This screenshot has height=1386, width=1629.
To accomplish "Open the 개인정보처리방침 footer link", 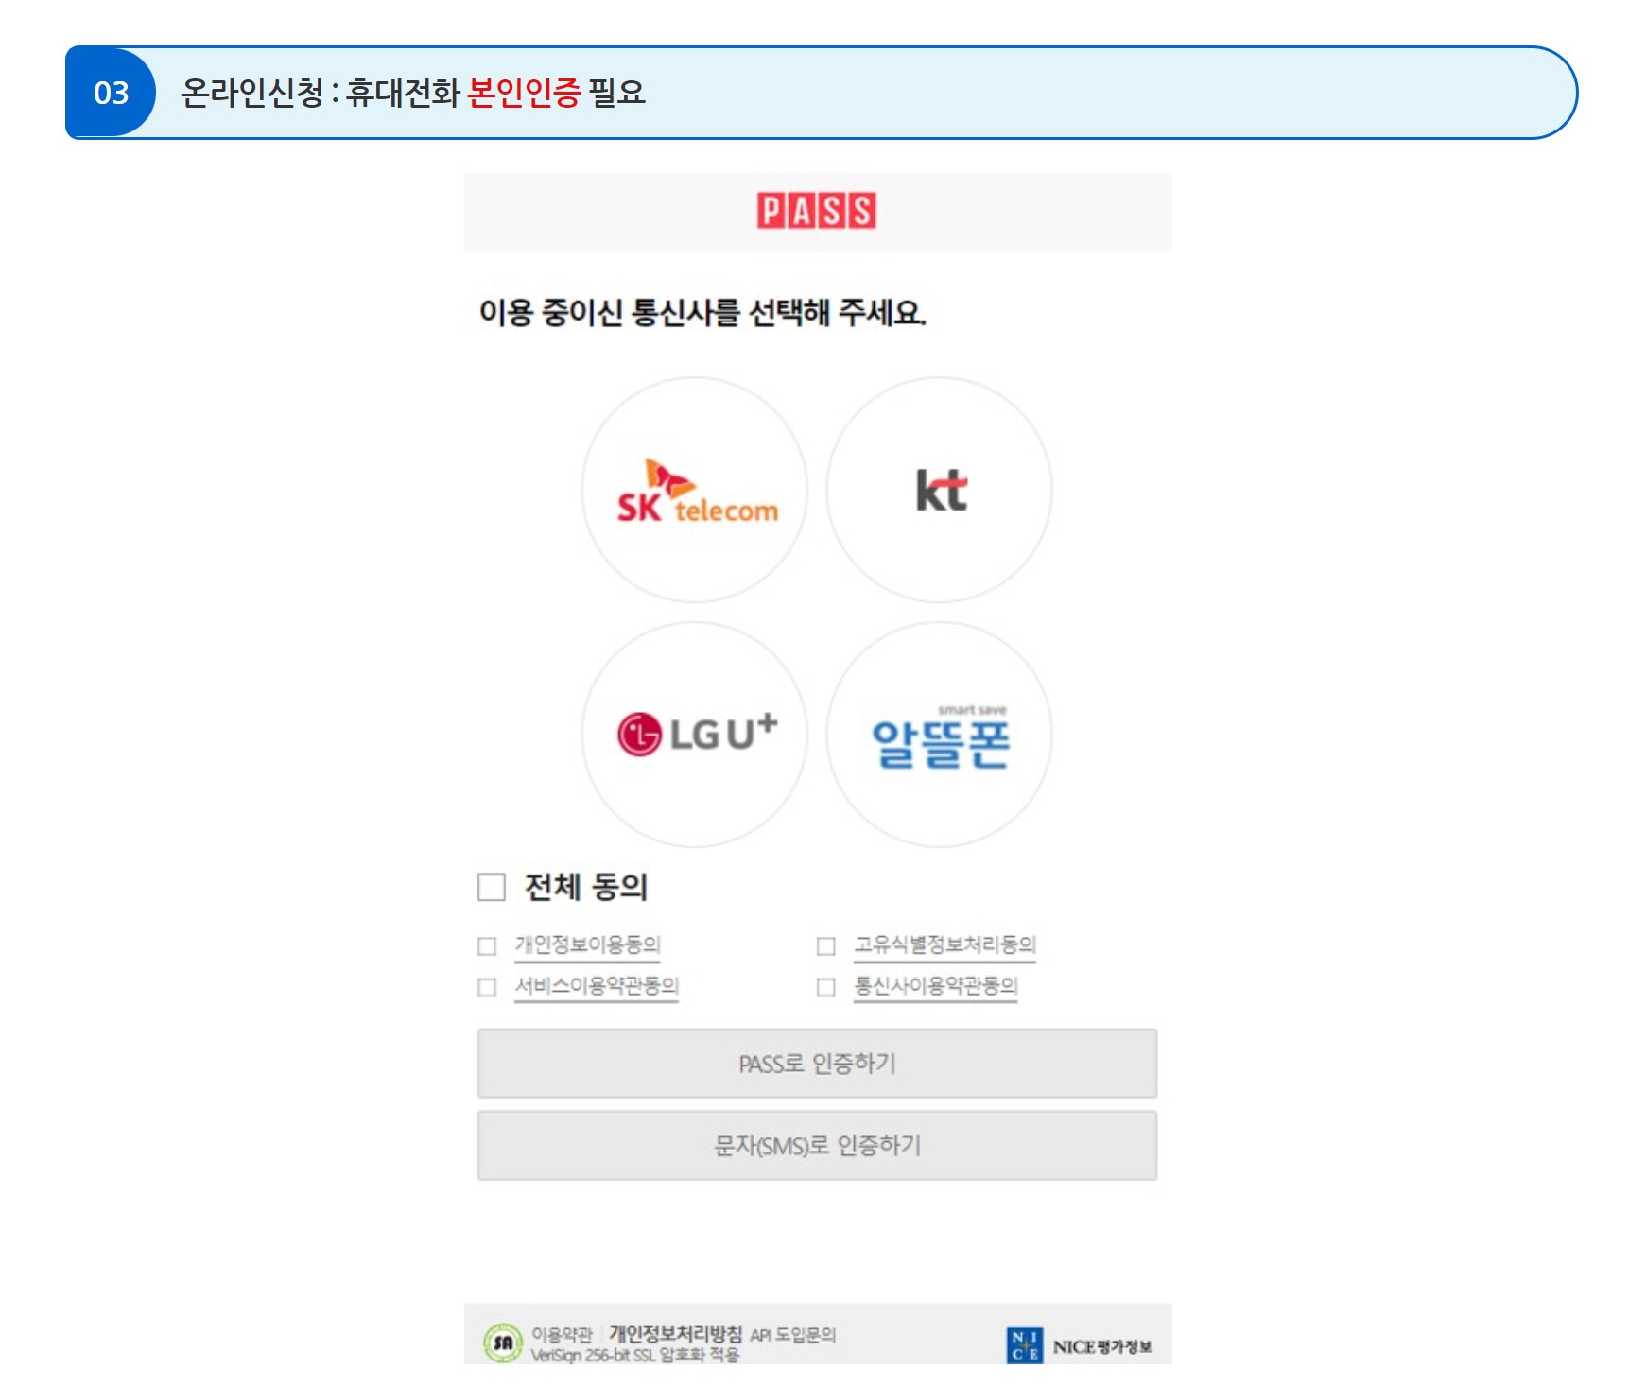I will [675, 1334].
